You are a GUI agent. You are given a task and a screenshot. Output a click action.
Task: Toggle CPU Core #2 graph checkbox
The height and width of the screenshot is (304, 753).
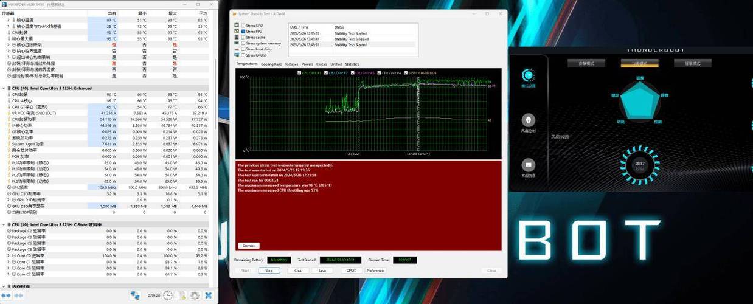(x=325, y=73)
